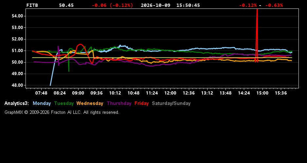Click the 15:36 time axis label

pos(281,93)
